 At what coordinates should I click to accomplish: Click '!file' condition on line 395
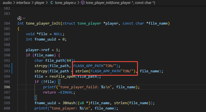pos(49,82)
